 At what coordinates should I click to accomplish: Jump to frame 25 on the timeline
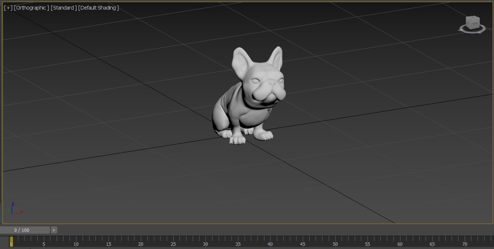tap(173, 244)
